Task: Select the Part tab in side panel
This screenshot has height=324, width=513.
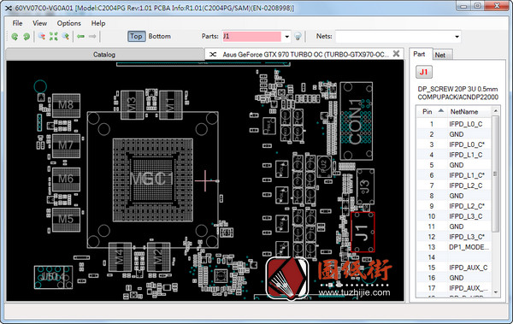Action: [x=419, y=55]
